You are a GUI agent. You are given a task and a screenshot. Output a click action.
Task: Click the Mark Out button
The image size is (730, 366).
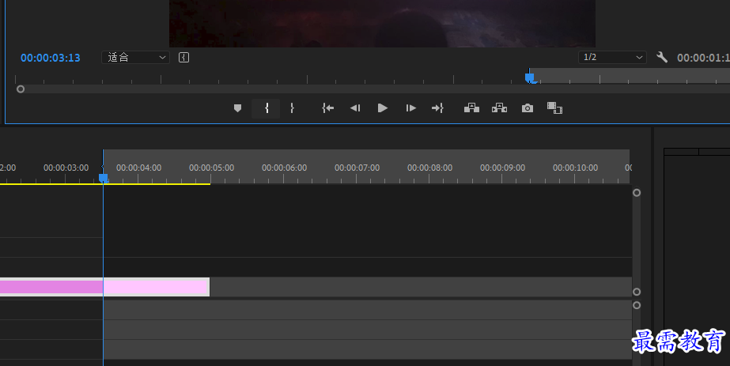(292, 108)
